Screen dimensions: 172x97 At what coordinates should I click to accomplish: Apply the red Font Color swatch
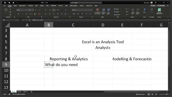pyautogui.click(x=39, y=14)
